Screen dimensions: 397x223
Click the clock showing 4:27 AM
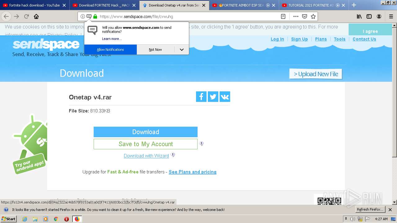381,219
